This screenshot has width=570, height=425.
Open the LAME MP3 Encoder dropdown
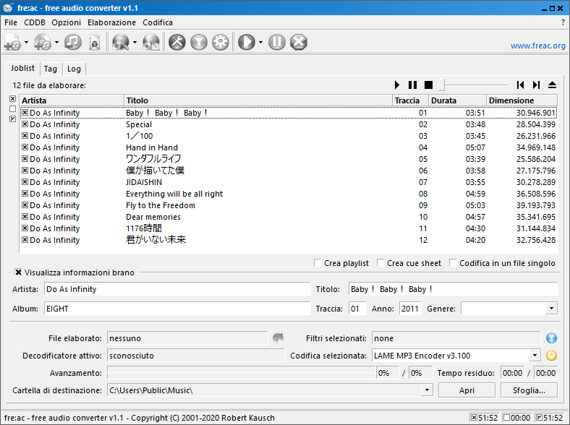click(535, 356)
